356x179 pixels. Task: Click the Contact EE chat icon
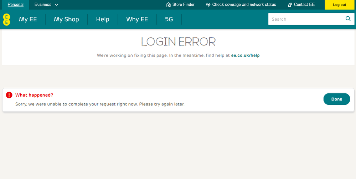coord(290,5)
